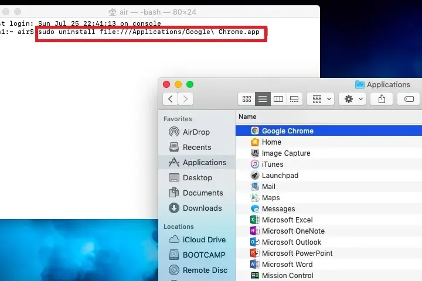Switch Finder to gallery view
Screen dimensions: 422x281
click(294, 99)
